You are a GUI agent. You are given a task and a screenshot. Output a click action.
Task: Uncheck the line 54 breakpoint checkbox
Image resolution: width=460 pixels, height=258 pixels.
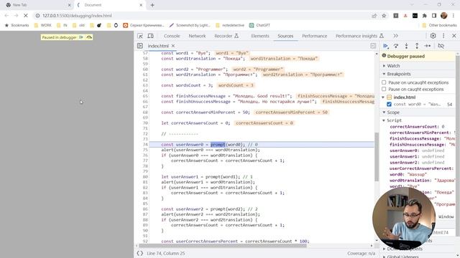click(x=389, y=104)
